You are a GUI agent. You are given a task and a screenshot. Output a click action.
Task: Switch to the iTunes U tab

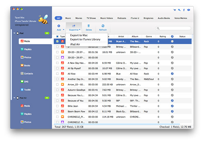click(x=135, y=18)
